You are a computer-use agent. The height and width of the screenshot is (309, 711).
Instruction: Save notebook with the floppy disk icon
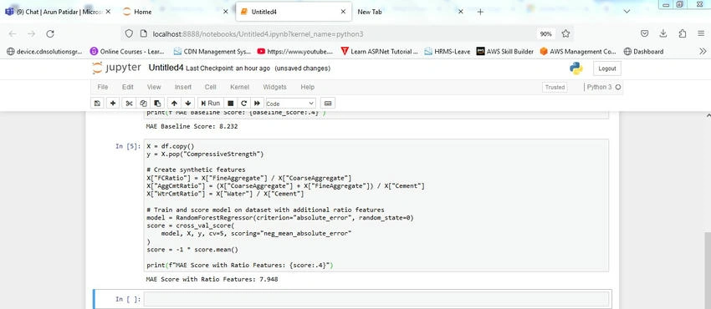click(x=96, y=104)
